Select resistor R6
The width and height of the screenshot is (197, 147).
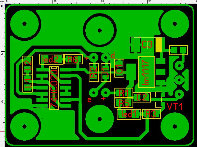73,59
